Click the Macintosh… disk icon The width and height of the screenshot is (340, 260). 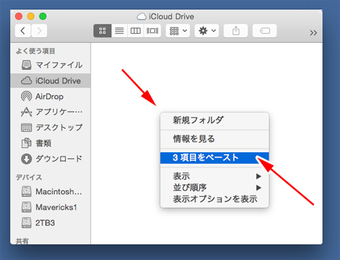click(27, 191)
